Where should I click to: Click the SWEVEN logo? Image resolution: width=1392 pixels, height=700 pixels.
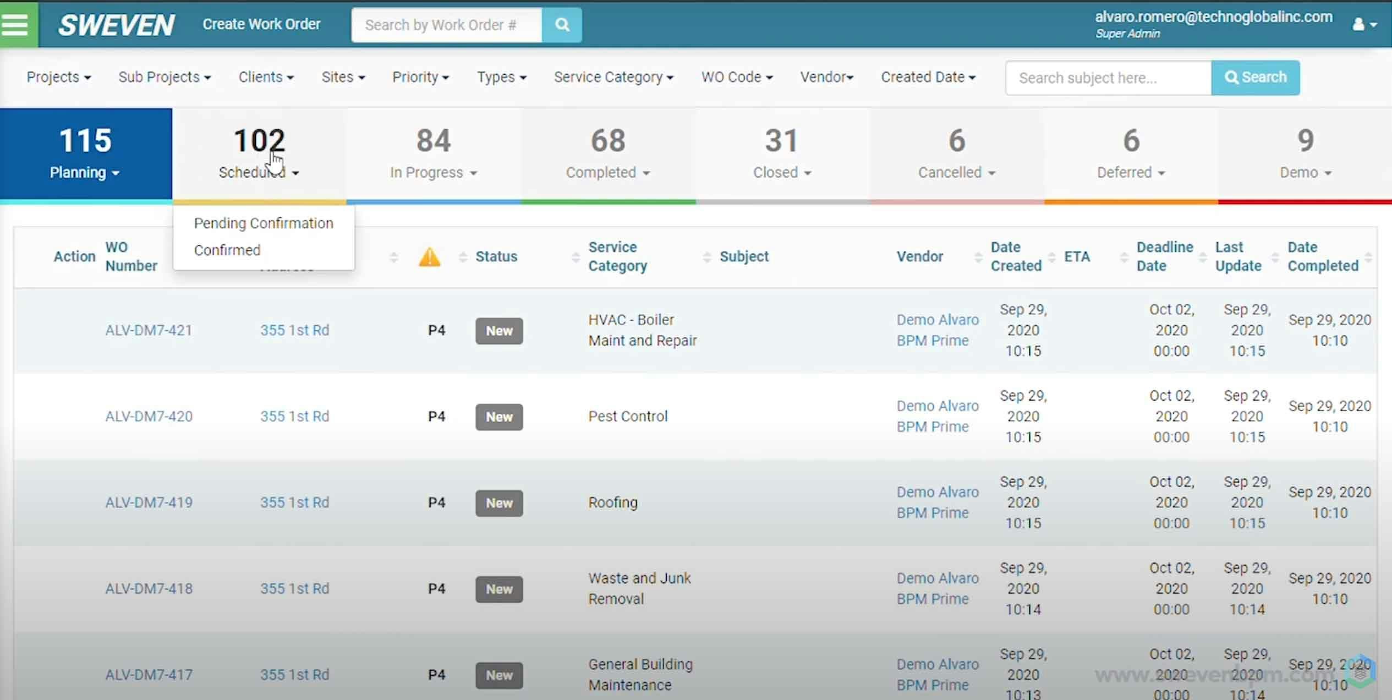[117, 24]
